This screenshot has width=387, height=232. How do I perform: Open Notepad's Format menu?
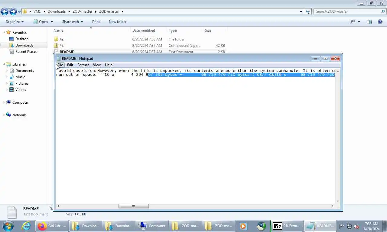(83, 65)
